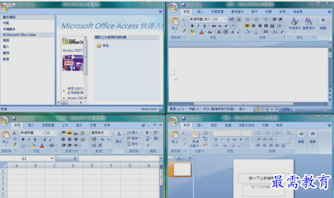Click the red font color button in Word
This screenshot has height=198, width=334.
click(201, 32)
